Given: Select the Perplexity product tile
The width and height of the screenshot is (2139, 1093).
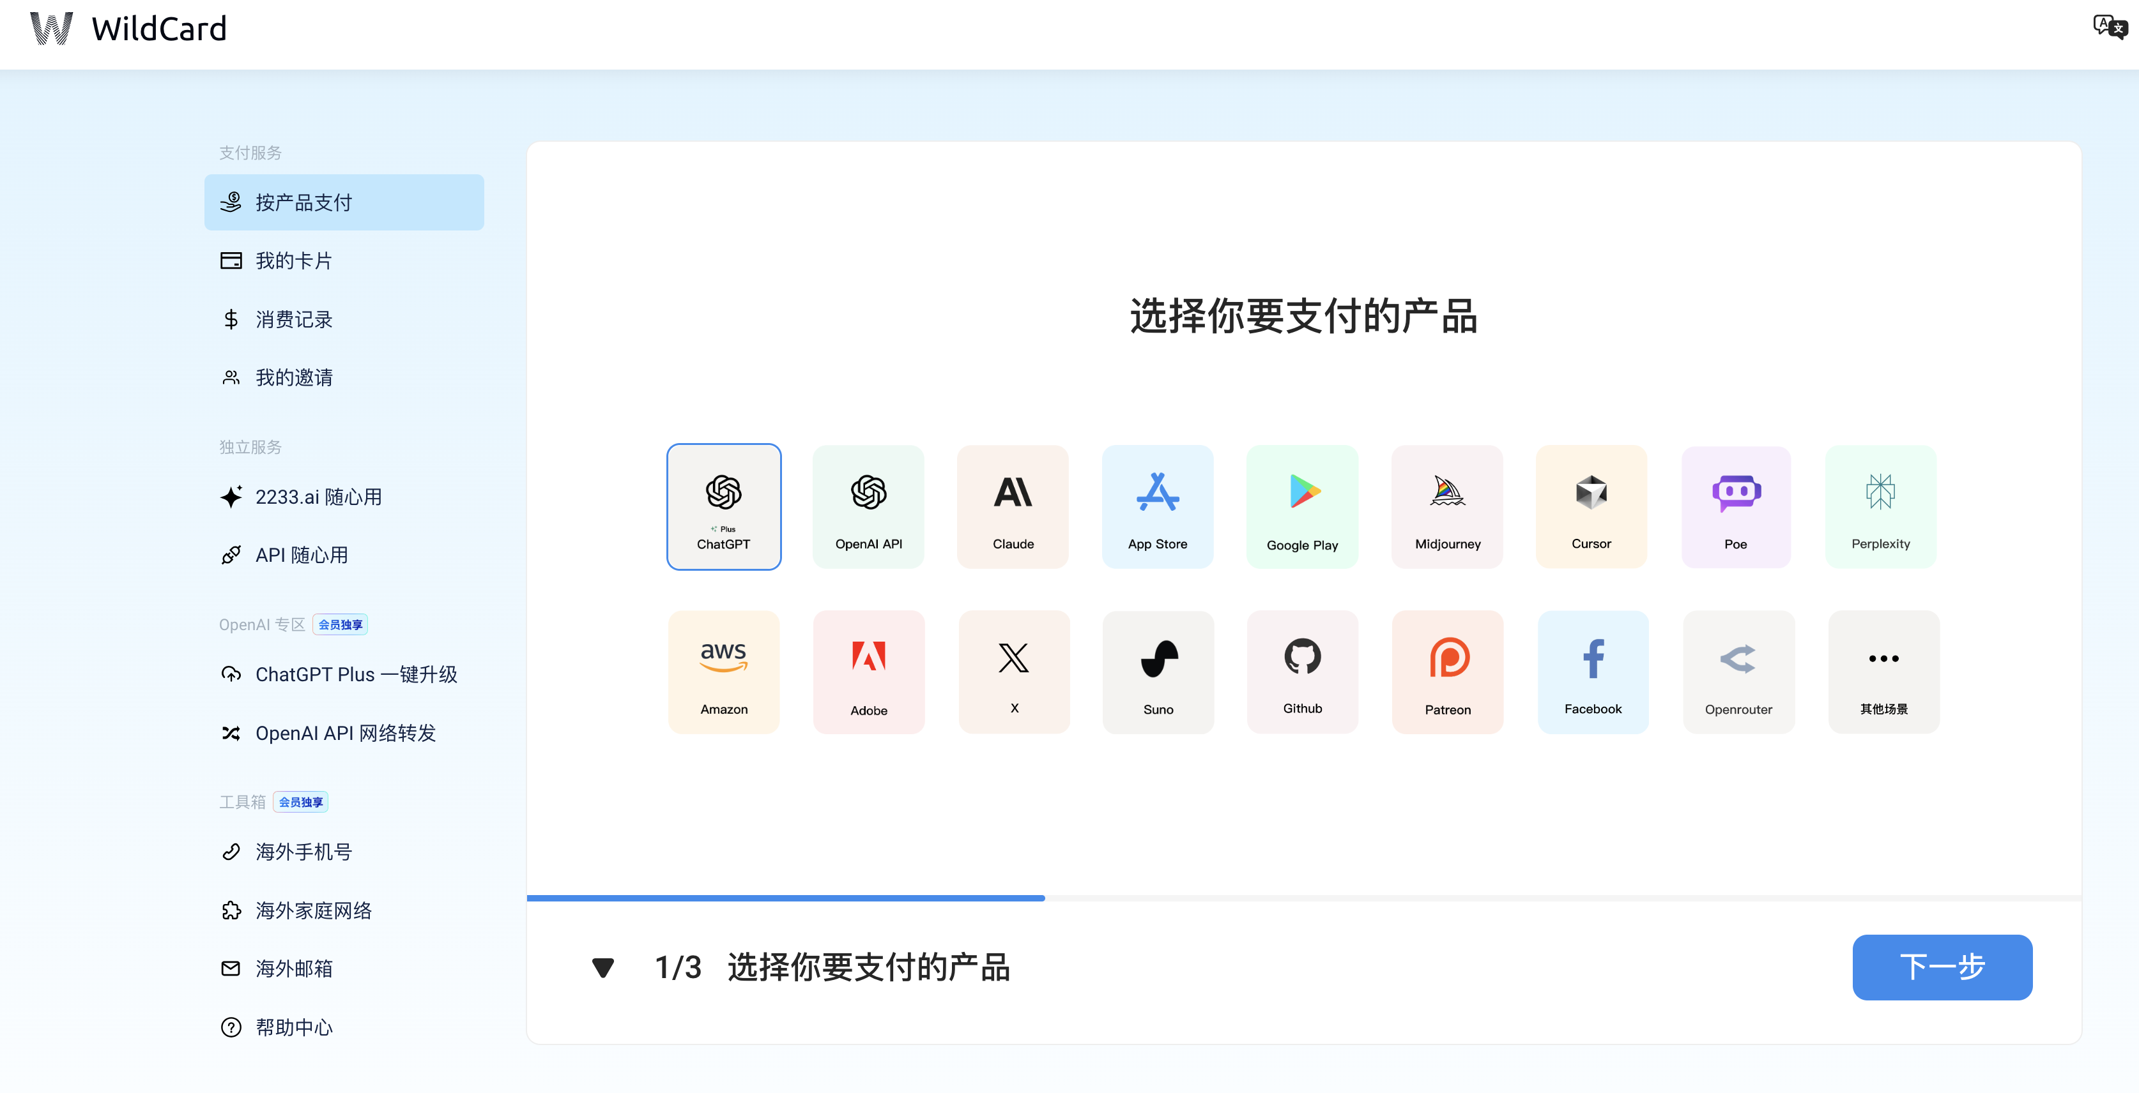Looking at the screenshot, I should click(1880, 506).
